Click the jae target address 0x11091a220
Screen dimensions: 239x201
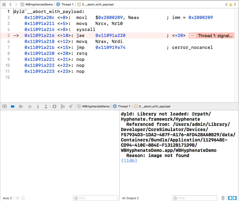[x=110, y=36]
